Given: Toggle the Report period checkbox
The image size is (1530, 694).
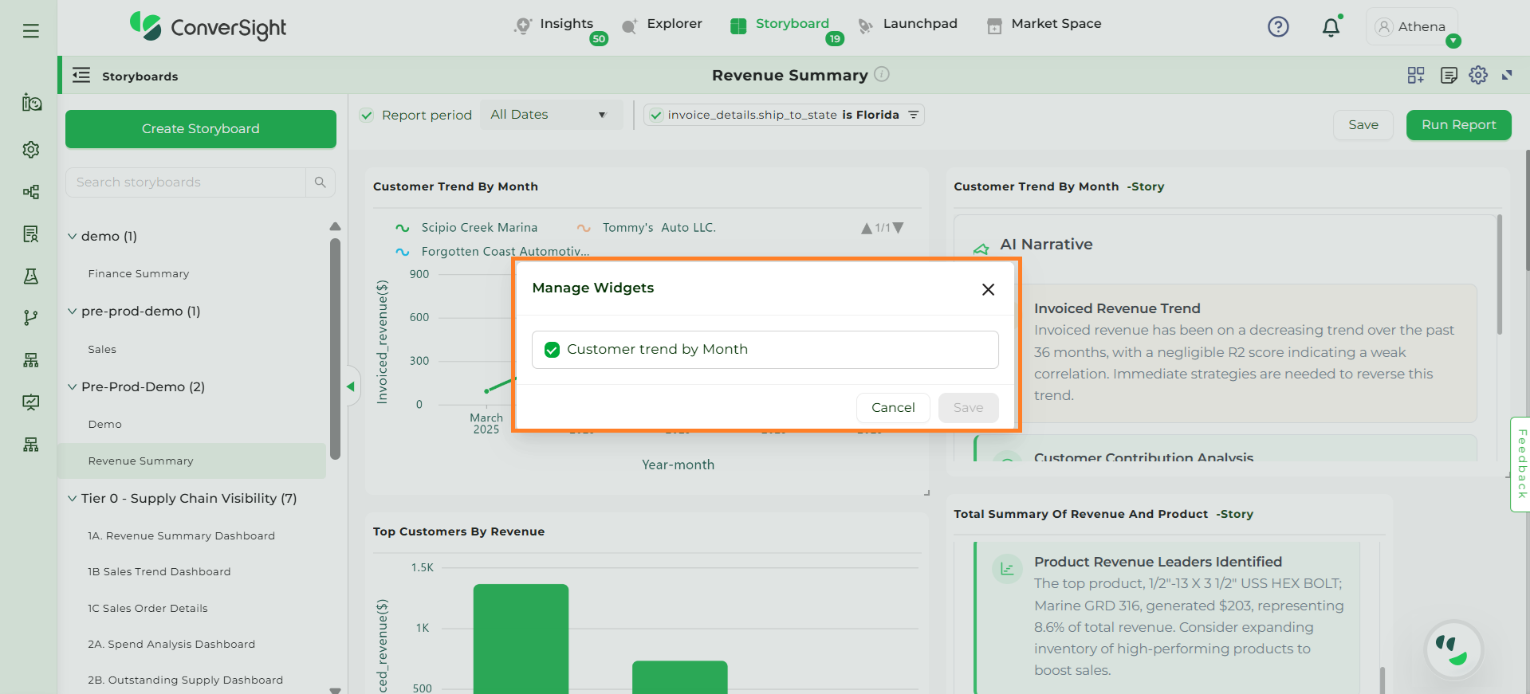Looking at the screenshot, I should (367, 116).
